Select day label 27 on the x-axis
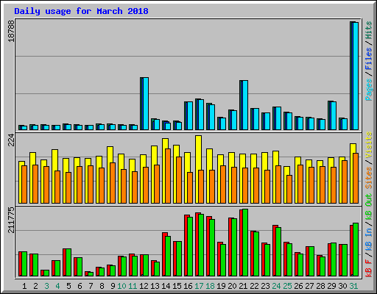 (x=309, y=286)
